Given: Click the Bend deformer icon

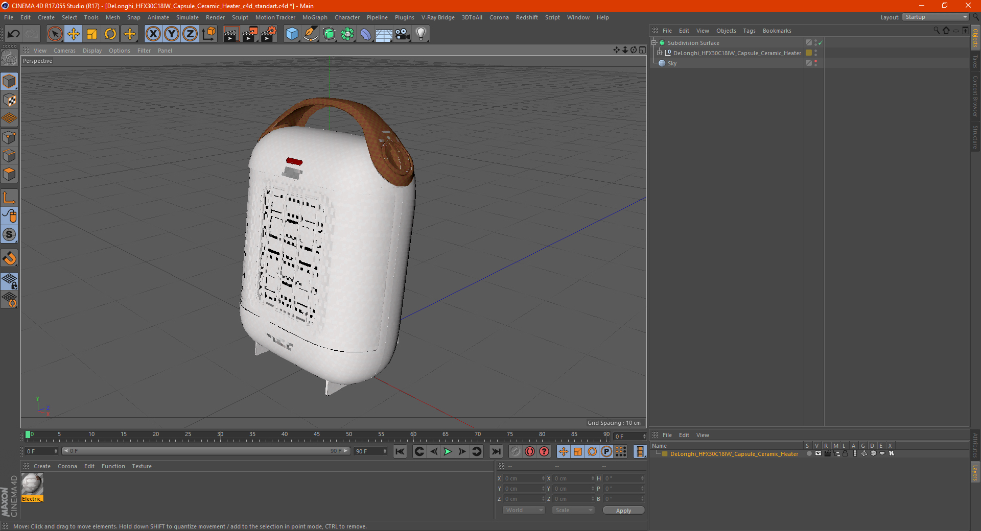Looking at the screenshot, I should (366, 34).
